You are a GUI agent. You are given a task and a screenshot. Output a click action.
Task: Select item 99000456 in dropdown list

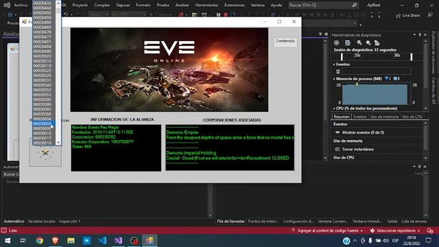coord(42,12)
